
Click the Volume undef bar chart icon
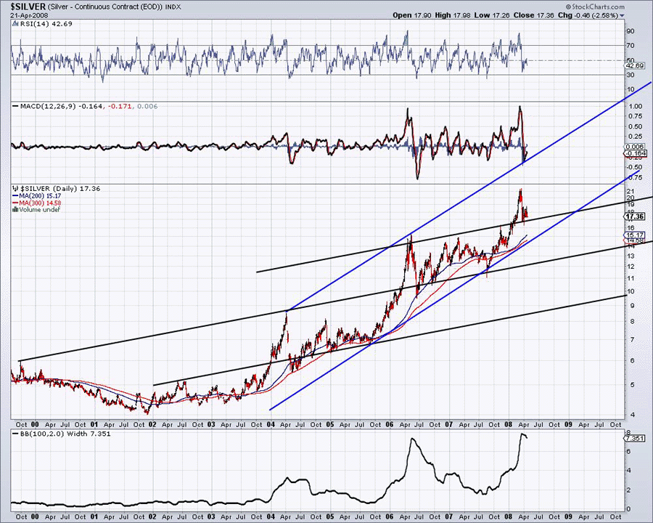(x=14, y=210)
